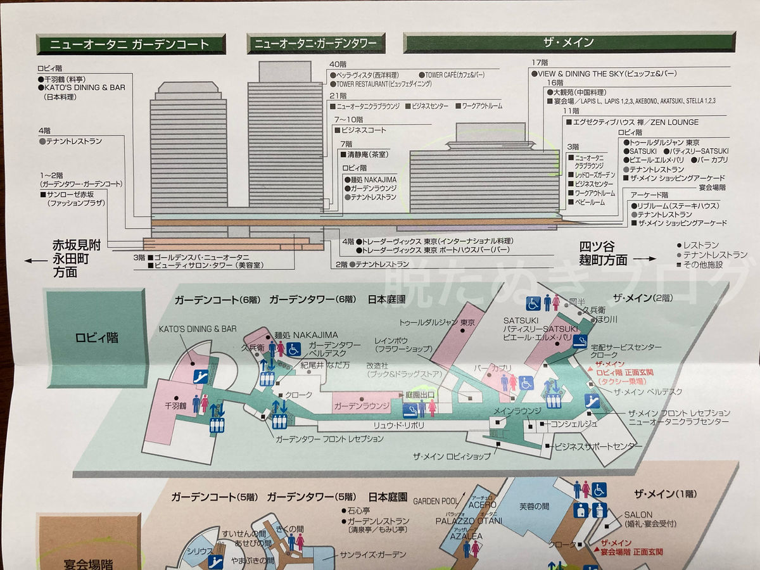Select the escalator icon near ザ・メイン ベルデスク
This screenshot has height=570, width=760.
(x=593, y=400)
